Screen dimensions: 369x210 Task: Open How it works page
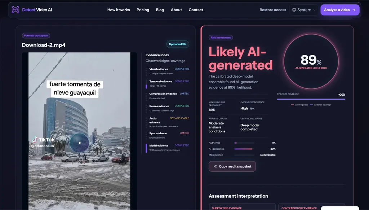(x=119, y=10)
